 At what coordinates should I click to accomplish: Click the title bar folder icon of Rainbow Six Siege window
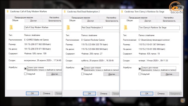122,12
